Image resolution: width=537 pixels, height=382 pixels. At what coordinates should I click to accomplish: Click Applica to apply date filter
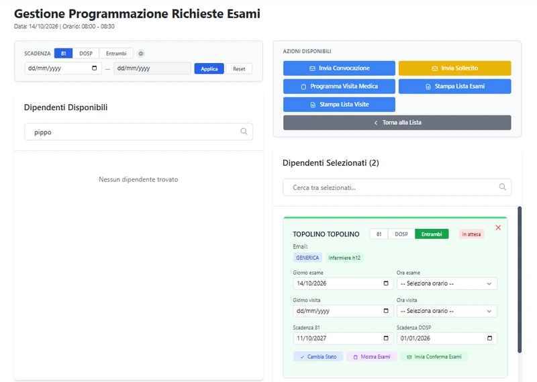209,68
